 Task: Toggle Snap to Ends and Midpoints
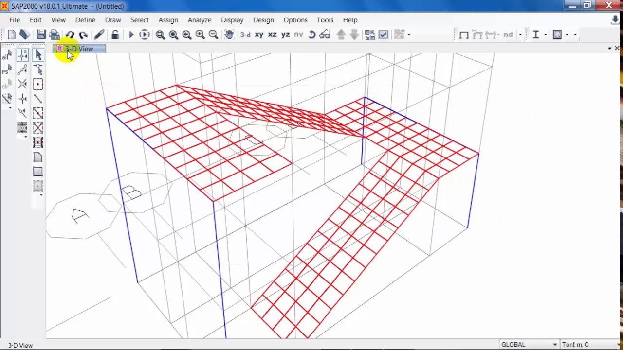pos(22,70)
